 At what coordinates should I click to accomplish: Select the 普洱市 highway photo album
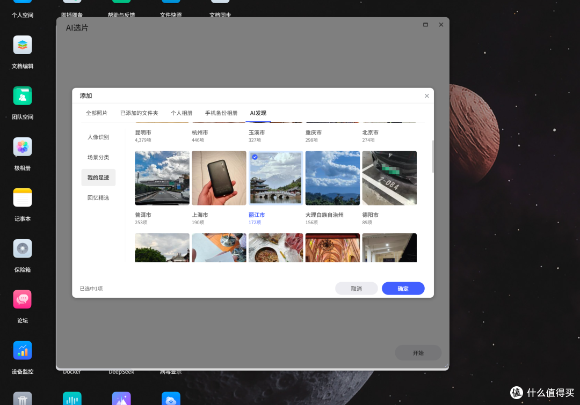(x=162, y=178)
